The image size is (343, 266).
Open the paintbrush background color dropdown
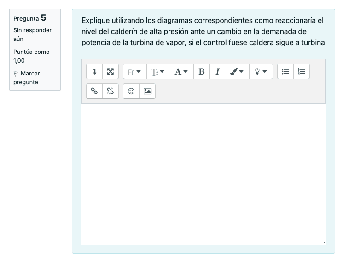pos(237,72)
